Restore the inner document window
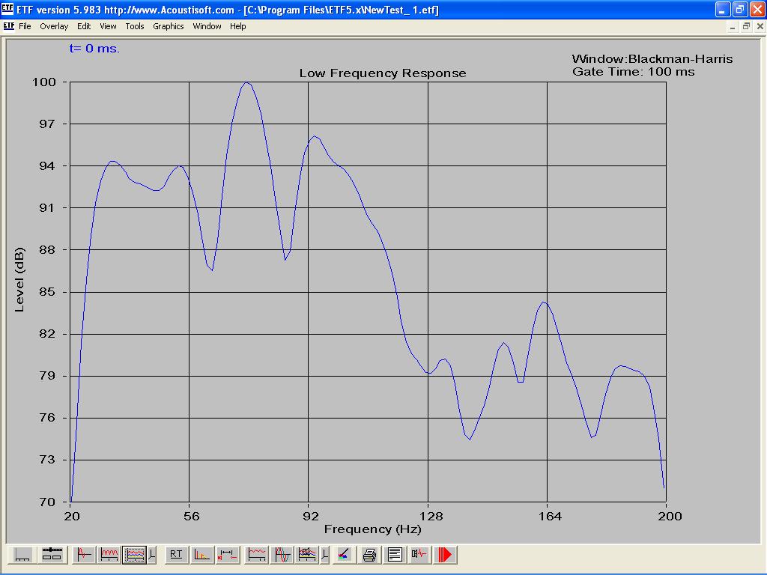Image resolution: width=767 pixels, height=575 pixels. point(746,26)
